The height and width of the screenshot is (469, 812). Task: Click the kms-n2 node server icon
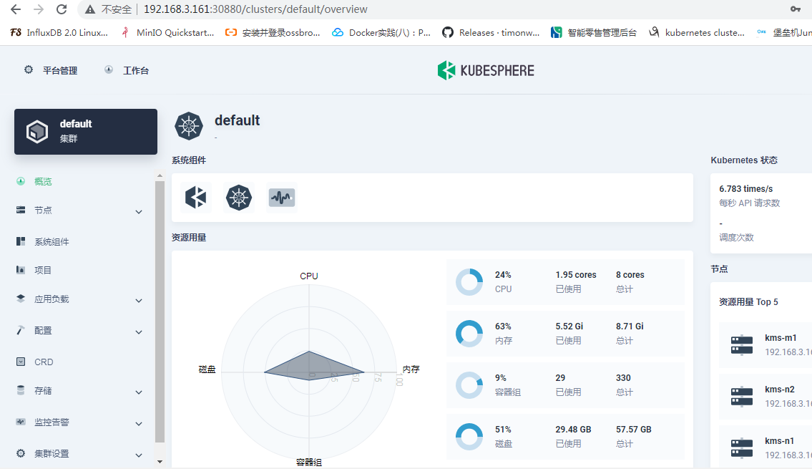point(742,397)
